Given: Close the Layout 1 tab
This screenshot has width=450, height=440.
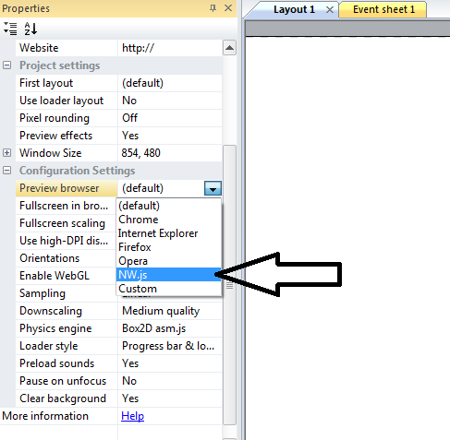Looking at the screenshot, I should 330,10.
